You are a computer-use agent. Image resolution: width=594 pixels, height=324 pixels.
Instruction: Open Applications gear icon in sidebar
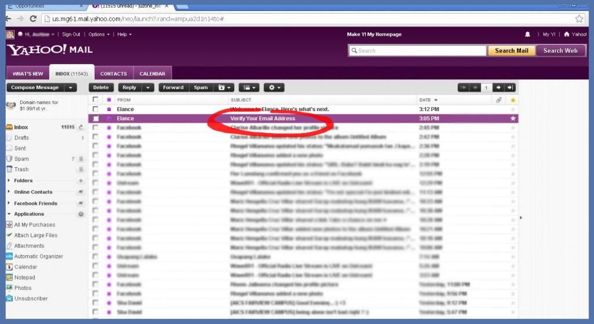(x=81, y=214)
